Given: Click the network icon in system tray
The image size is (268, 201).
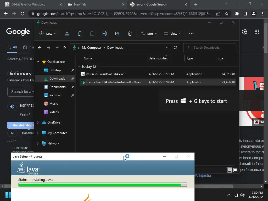Looking at the screenshot, I should pos(236,195).
